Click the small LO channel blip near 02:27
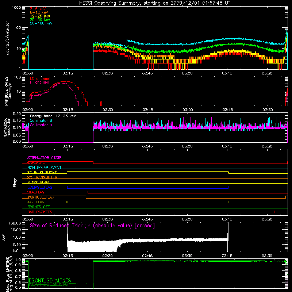292x292 pixels. (101, 104)
